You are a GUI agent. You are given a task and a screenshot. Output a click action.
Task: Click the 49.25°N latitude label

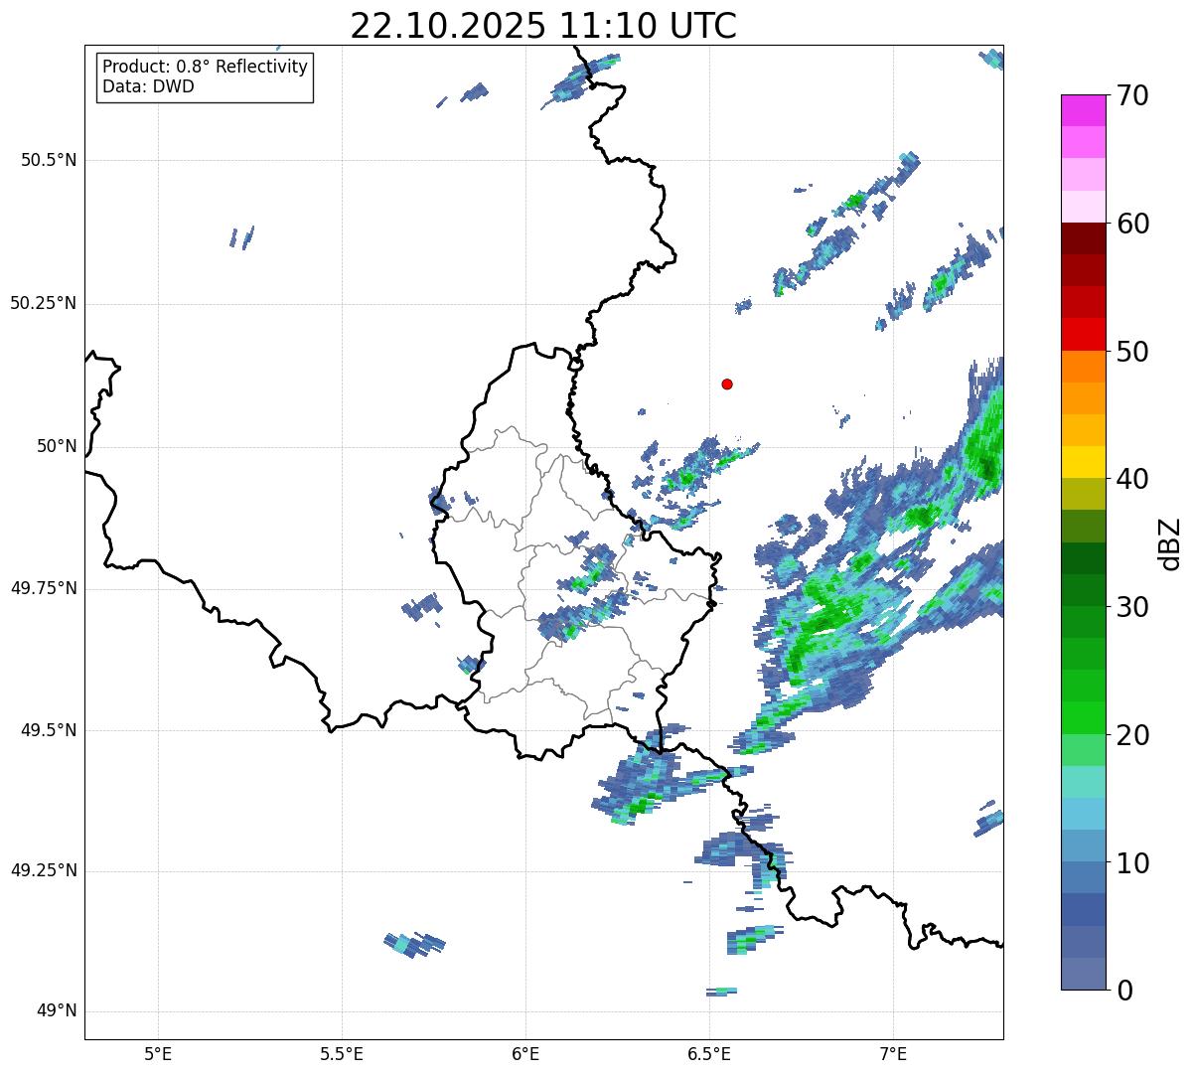(x=43, y=870)
